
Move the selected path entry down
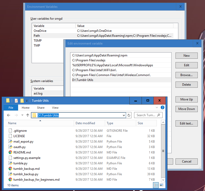click(x=186, y=109)
